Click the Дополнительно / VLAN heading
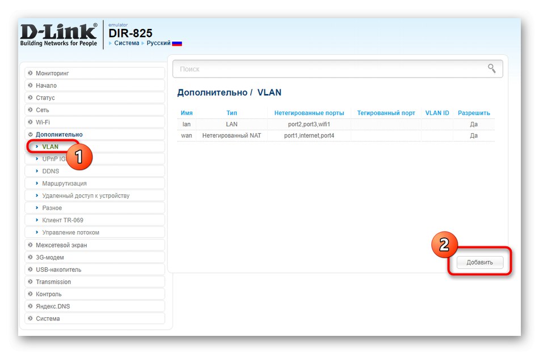Viewport: 539px width, 354px height. tap(229, 93)
